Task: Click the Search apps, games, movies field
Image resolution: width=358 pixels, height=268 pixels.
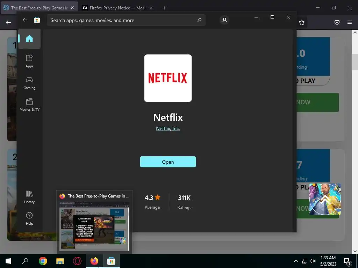Action: pos(126,20)
